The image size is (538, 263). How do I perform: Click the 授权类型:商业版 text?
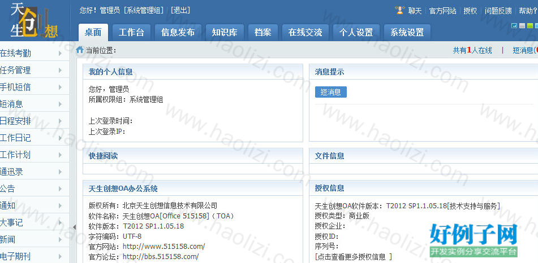[x=342, y=216]
